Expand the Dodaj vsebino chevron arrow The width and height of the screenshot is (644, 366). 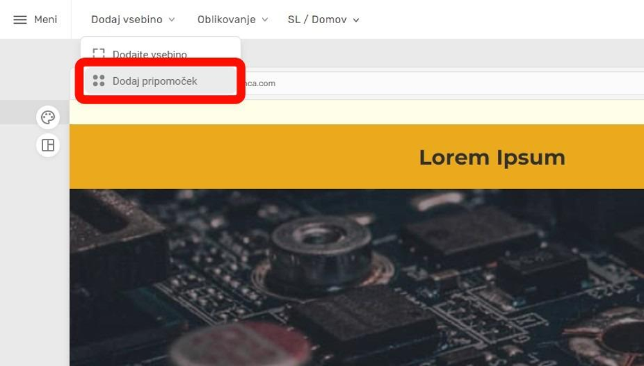coord(172,20)
